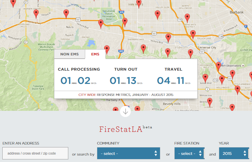252x162 pixels.
Task: Click the CALL PROCESSING heading
Action: click(x=79, y=69)
